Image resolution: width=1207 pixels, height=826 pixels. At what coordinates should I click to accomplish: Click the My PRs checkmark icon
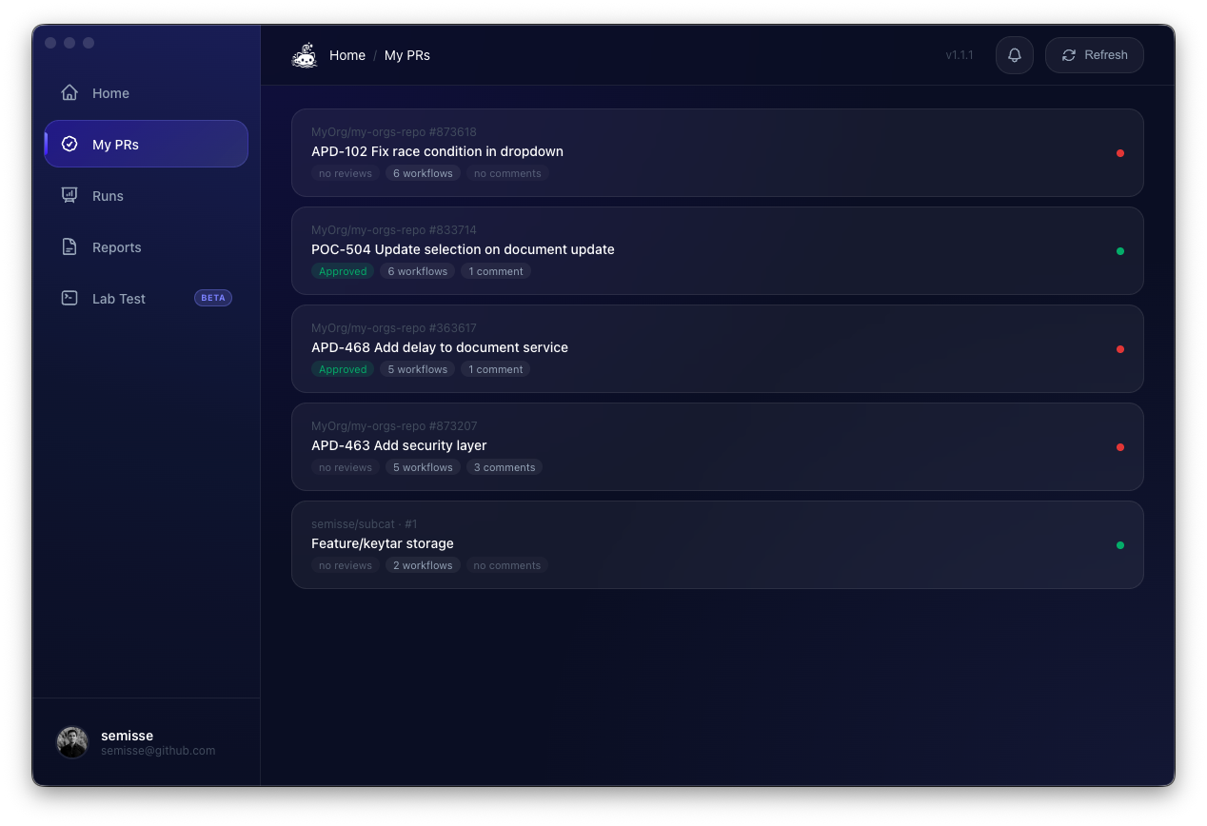point(69,144)
